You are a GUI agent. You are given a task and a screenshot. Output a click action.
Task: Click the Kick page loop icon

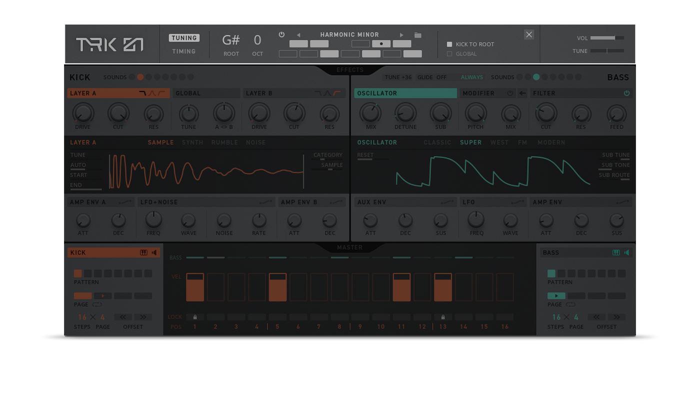coord(97,304)
